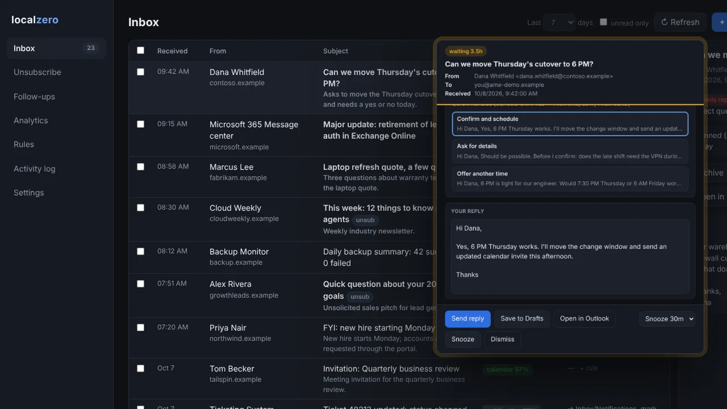Open Follow-ups in the sidebar

[x=56, y=97]
